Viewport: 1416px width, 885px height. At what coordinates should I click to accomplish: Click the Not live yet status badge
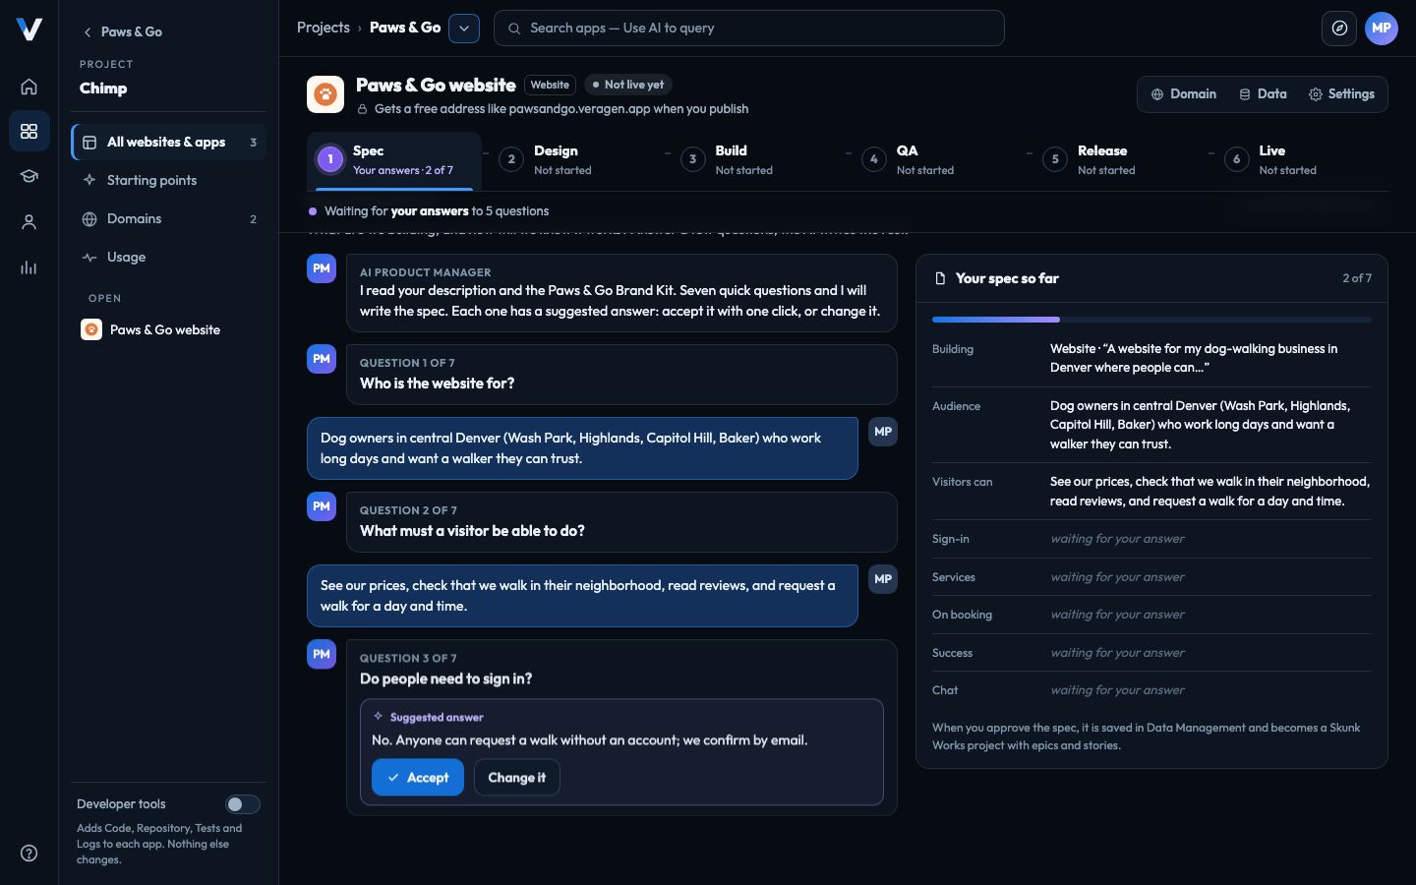(x=628, y=85)
